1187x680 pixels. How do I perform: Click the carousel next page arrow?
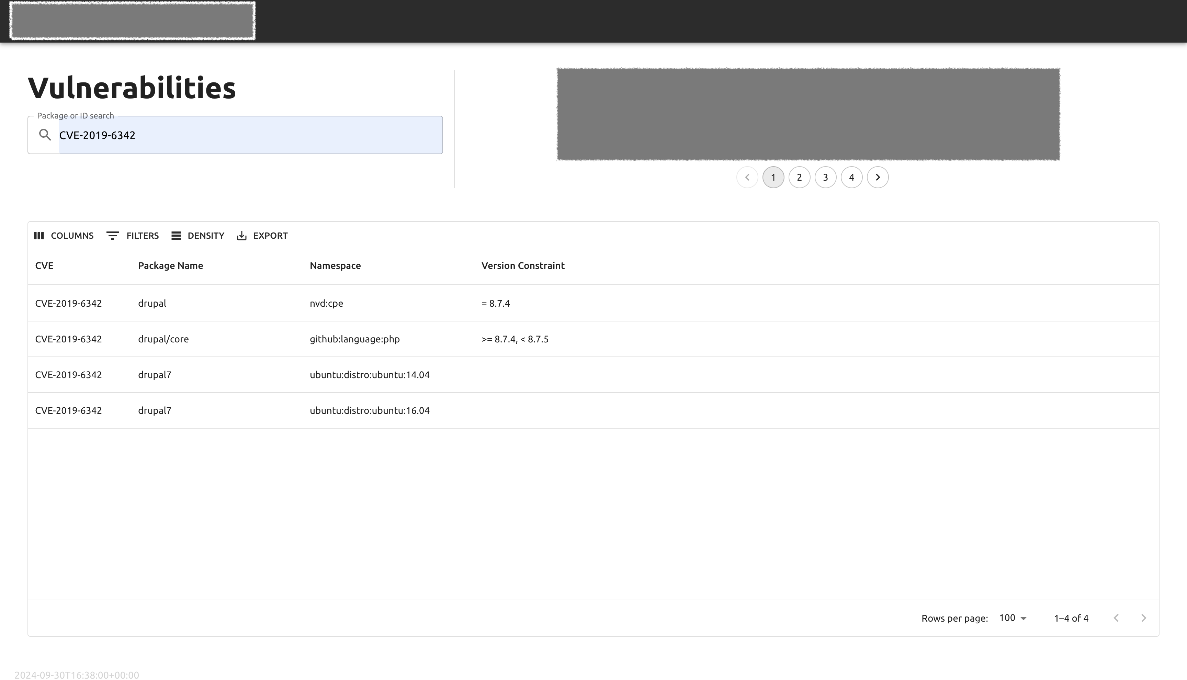tap(878, 178)
